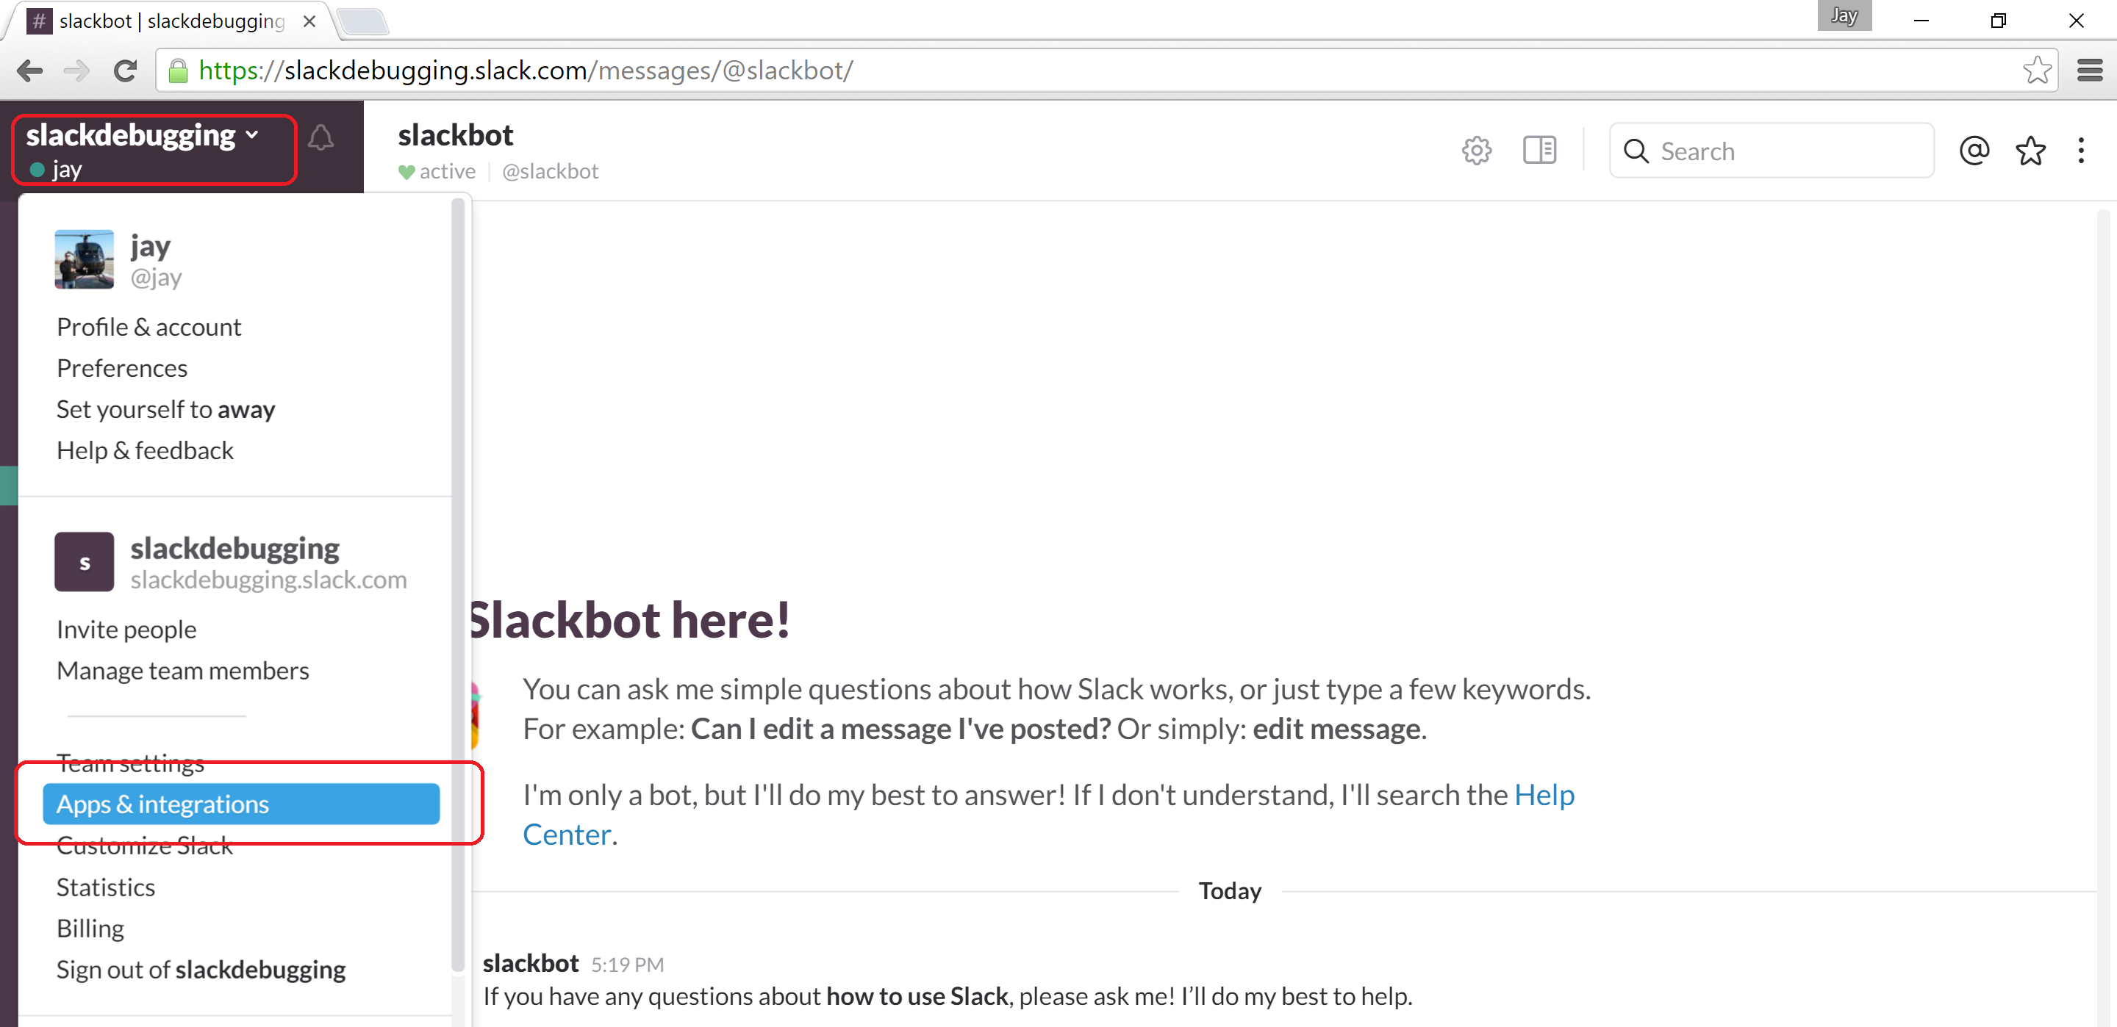Choose Invite people option

point(126,630)
